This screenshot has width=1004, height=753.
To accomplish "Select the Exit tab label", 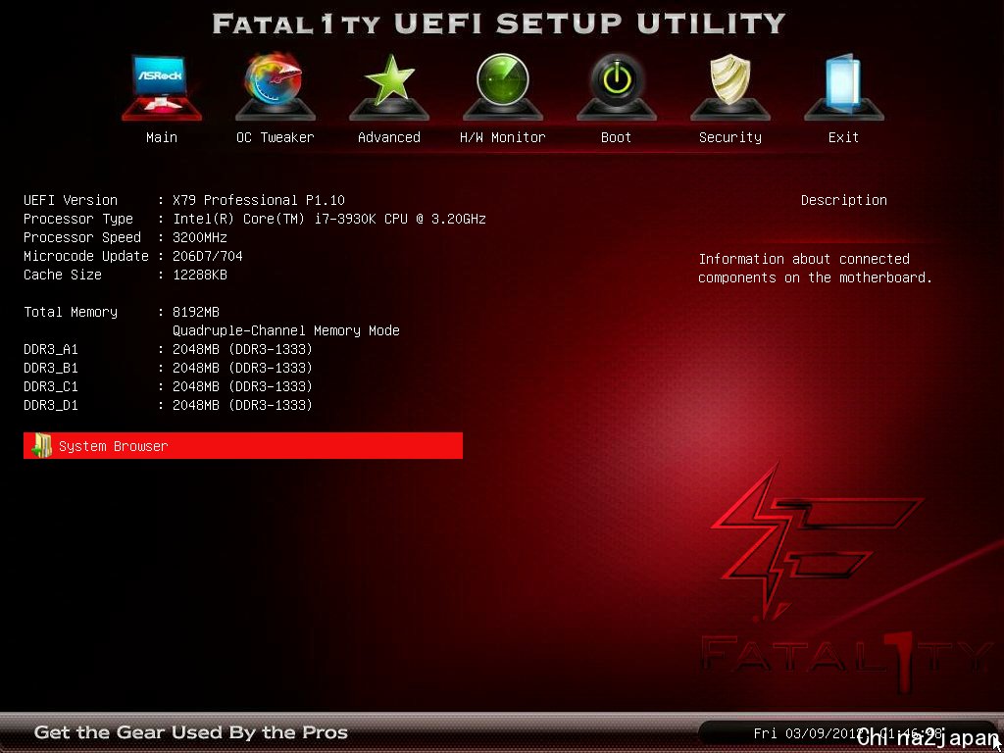I will (x=843, y=137).
